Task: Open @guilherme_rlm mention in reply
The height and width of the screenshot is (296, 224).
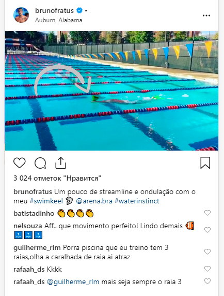Action: click(x=73, y=282)
